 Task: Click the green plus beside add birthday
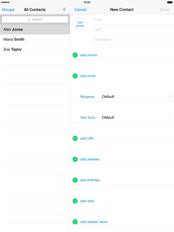pyautogui.click(x=75, y=180)
